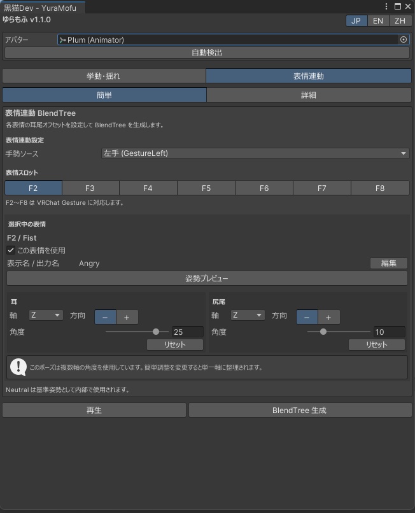The width and height of the screenshot is (415, 513).
Task: Click the 耳 angle value field 25
Action: [188, 332]
